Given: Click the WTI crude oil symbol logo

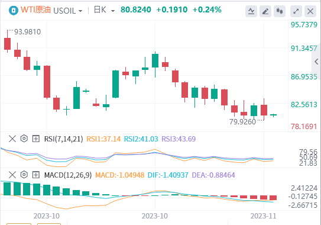Looking at the screenshot, I should (x=14, y=10).
